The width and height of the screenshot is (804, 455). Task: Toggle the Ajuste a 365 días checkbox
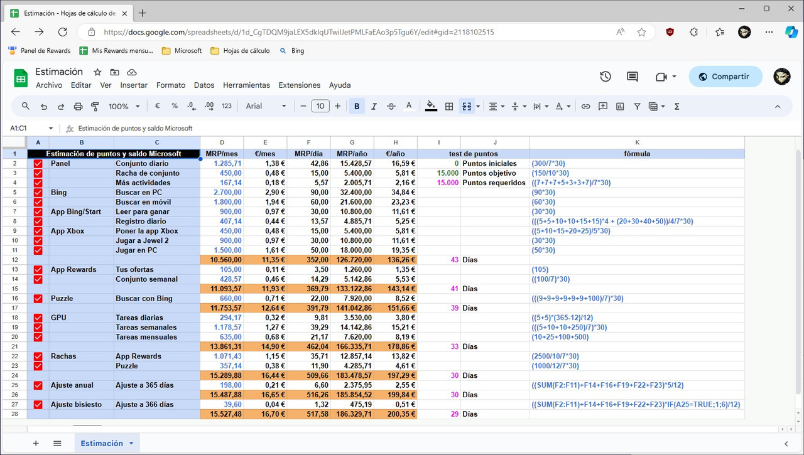tap(38, 385)
